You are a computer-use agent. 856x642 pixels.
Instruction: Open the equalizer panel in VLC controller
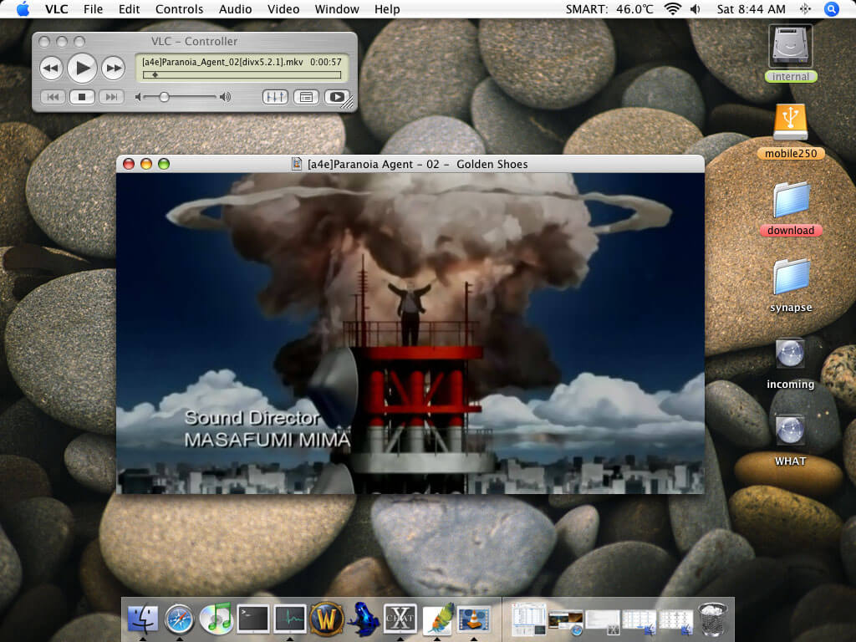point(277,97)
